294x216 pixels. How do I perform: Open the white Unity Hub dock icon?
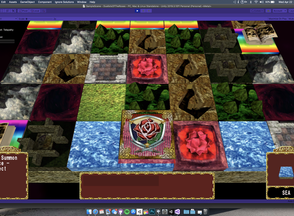(139, 212)
